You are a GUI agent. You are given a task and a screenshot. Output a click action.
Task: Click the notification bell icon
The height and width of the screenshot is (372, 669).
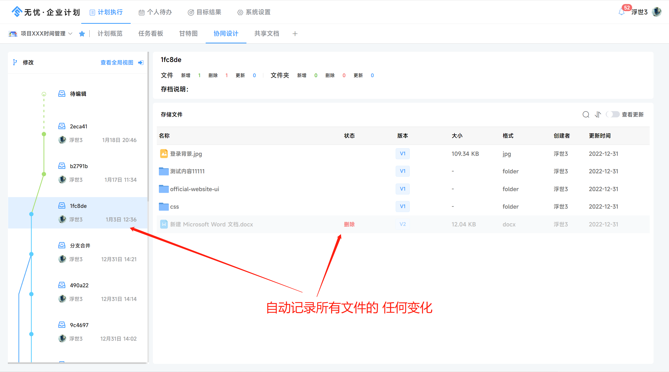pos(621,12)
